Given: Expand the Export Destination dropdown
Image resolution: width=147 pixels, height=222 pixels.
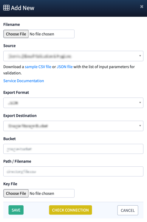Looking at the screenshot, I should [73, 126].
